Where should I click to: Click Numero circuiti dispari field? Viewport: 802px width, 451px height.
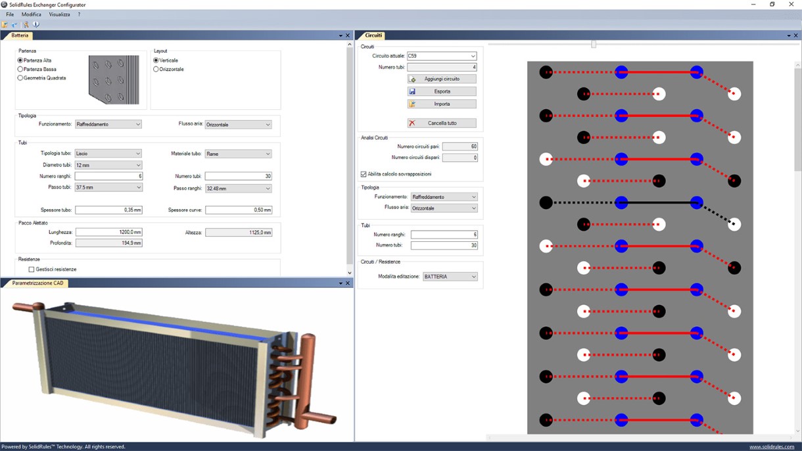(460, 158)
